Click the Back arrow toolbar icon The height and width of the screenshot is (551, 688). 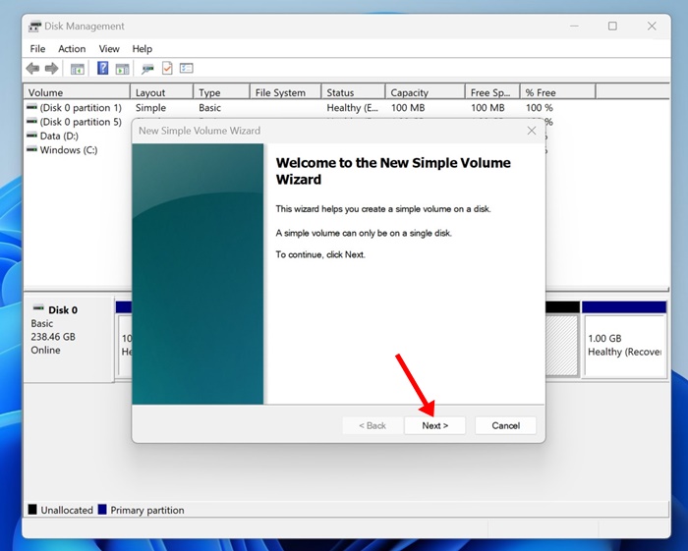(x=32, y=69)
